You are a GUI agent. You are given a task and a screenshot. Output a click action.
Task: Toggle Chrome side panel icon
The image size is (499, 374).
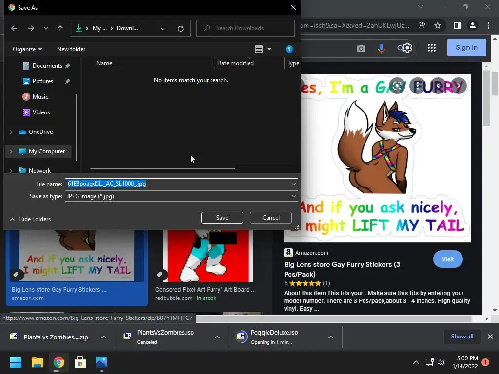click(457, 25)
